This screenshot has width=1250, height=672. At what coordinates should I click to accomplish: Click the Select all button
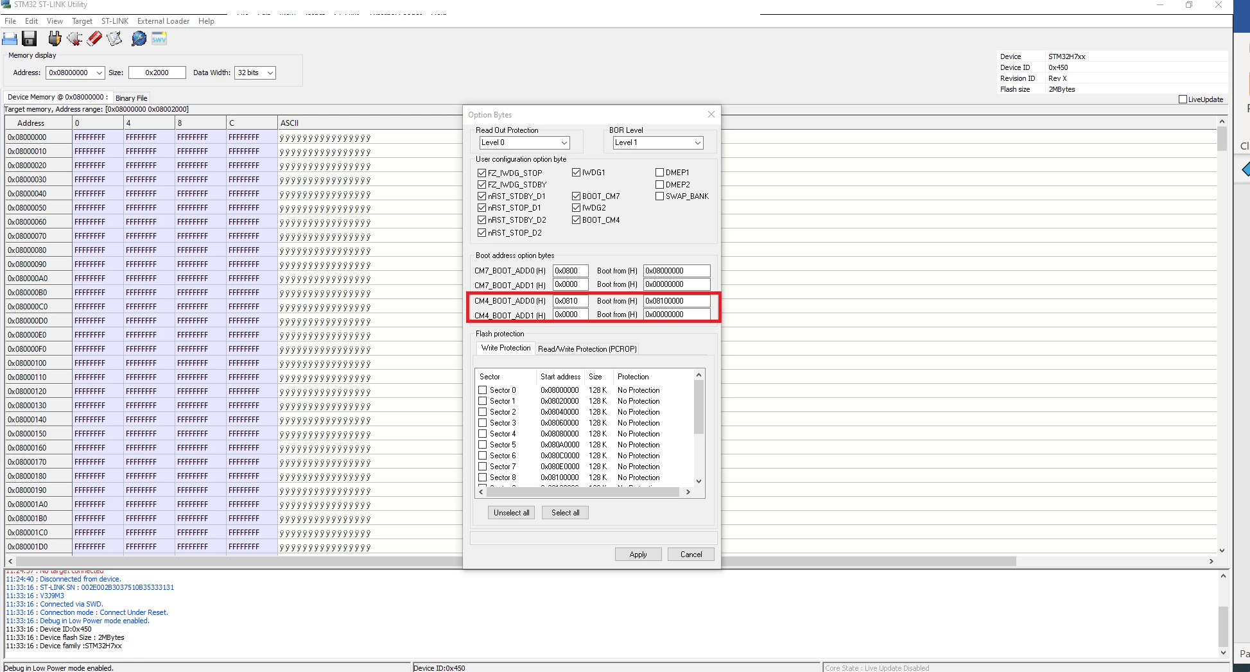(565, 513)
